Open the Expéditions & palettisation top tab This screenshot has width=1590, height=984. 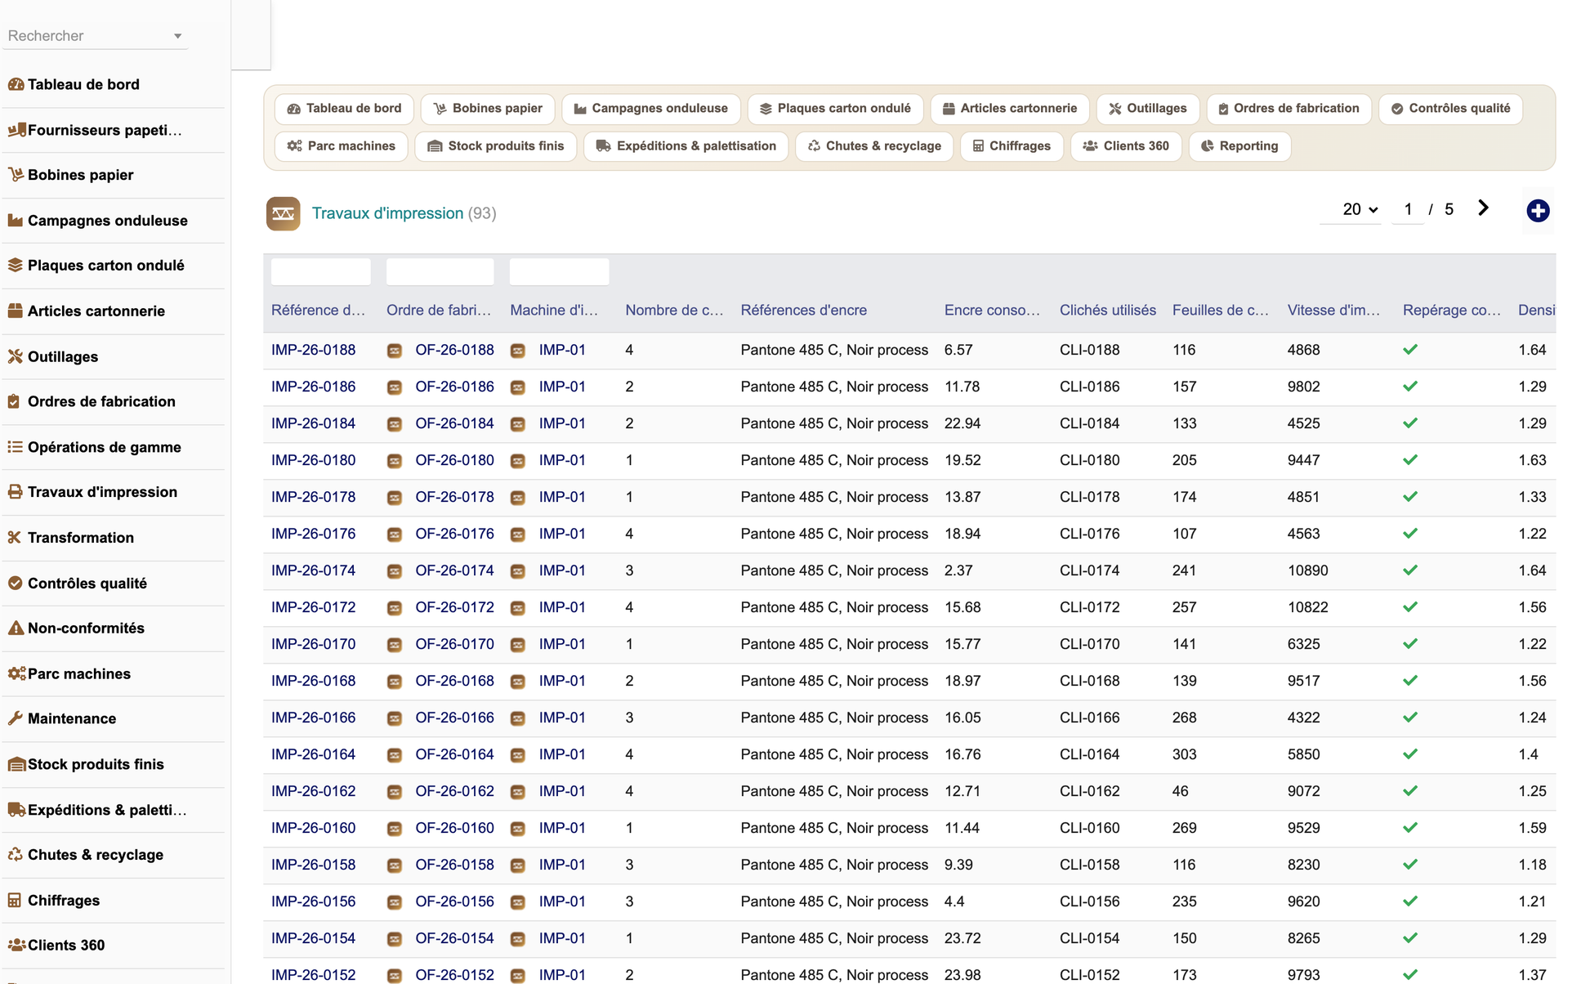click(x=686, y=146)
